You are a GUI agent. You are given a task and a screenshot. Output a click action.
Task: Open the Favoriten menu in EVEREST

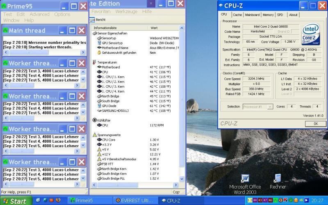101,11
